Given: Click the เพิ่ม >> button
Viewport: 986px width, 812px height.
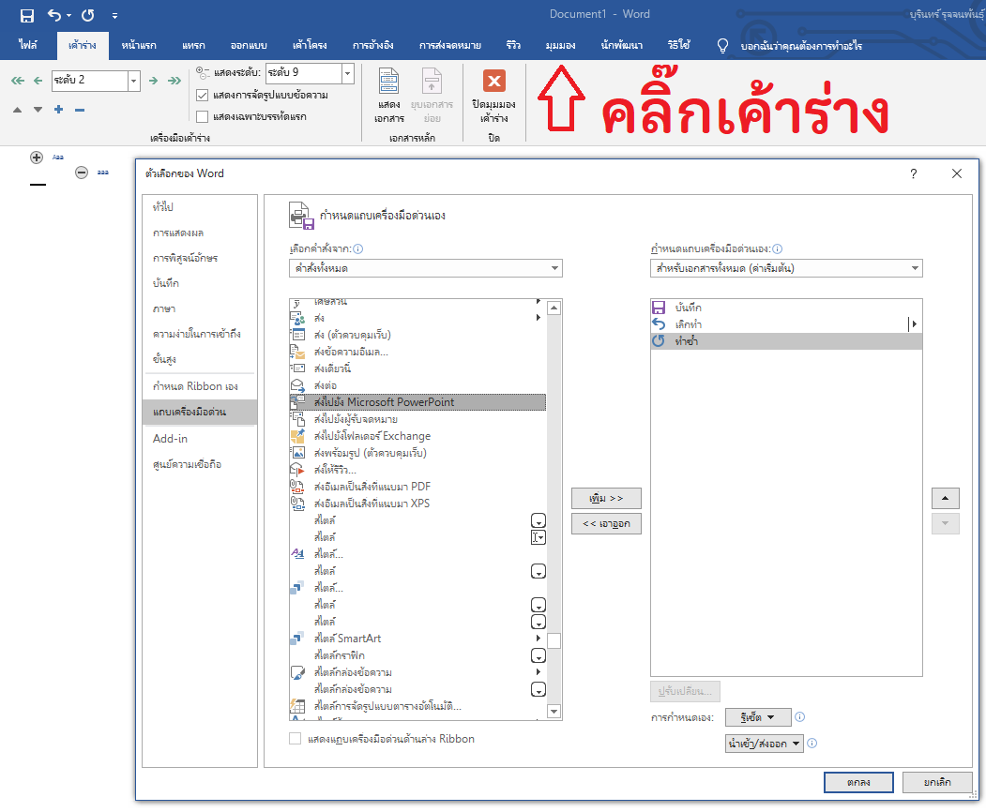Looking at the screenshot, I should pos(606,498).
